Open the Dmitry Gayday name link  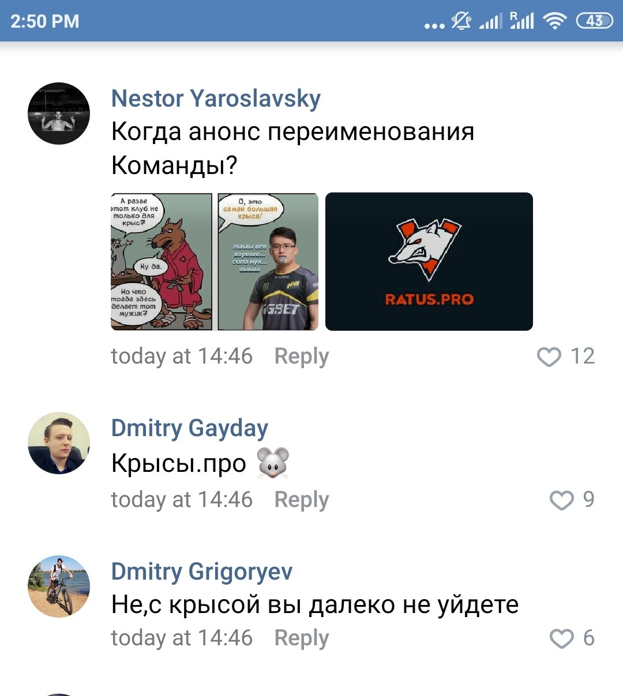(190, 429)
